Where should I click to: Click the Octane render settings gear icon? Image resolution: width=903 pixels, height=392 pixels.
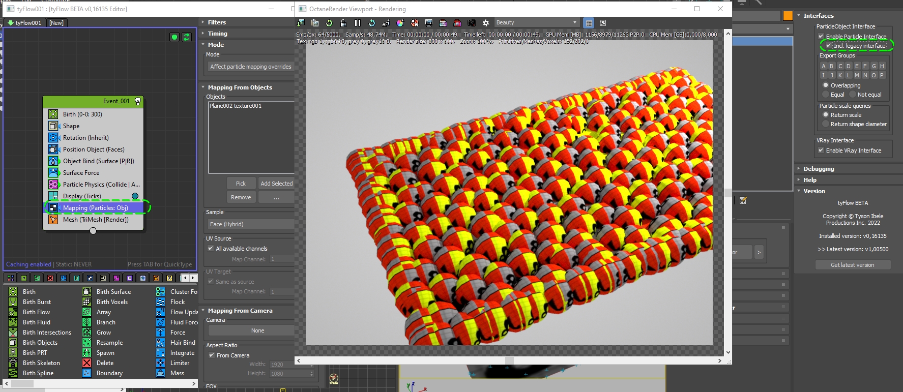coord(486,23)
